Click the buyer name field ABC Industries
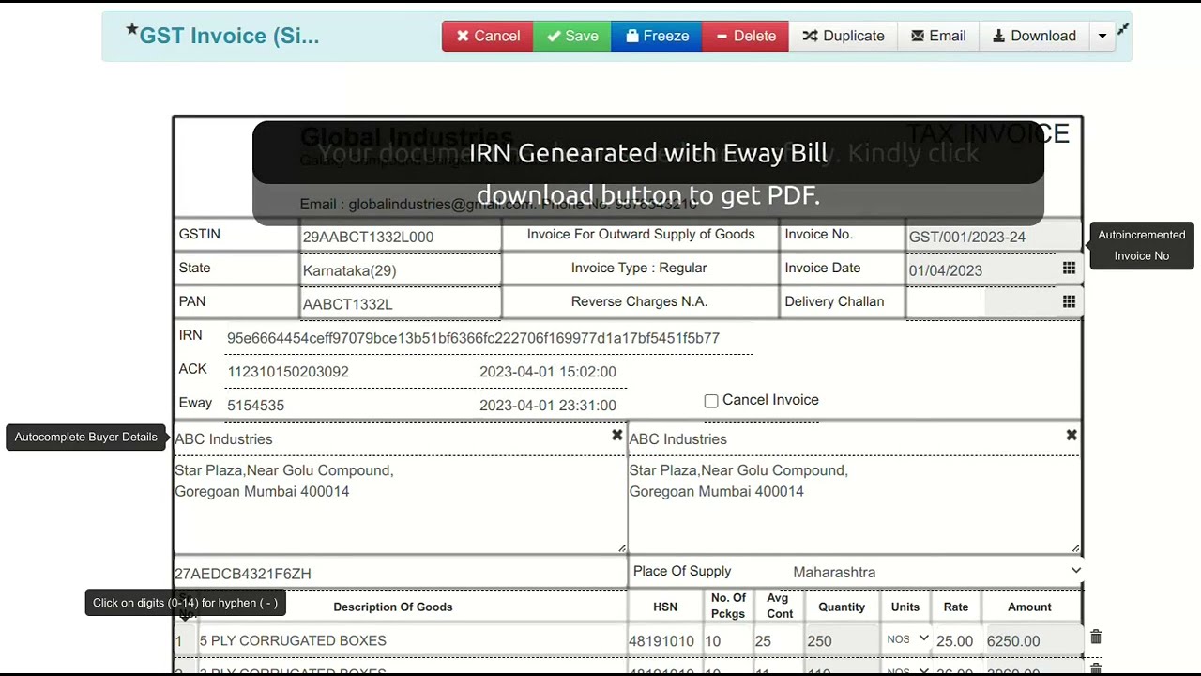 point(389,438)
